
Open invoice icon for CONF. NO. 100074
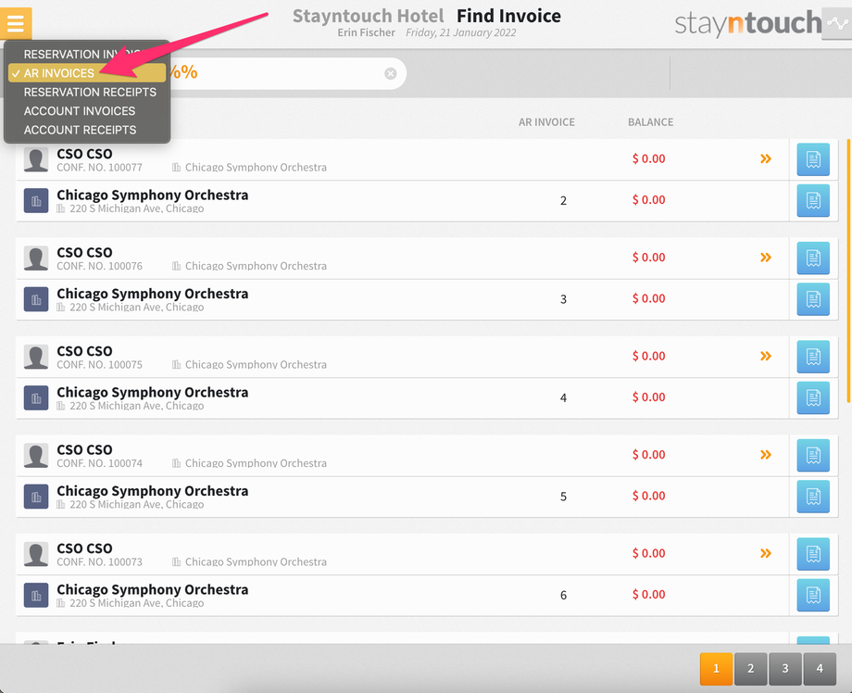pos(813,455)
